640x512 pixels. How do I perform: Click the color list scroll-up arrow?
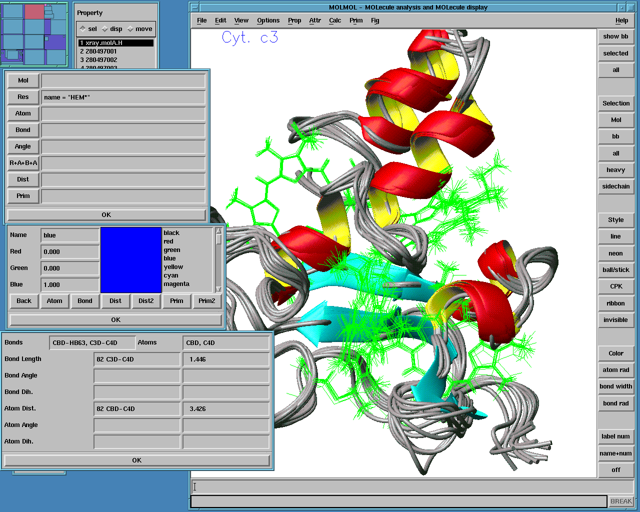(218, 231)
